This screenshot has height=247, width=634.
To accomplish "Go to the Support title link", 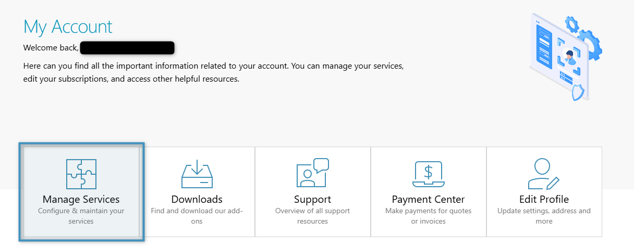I will tap(313, 200).
